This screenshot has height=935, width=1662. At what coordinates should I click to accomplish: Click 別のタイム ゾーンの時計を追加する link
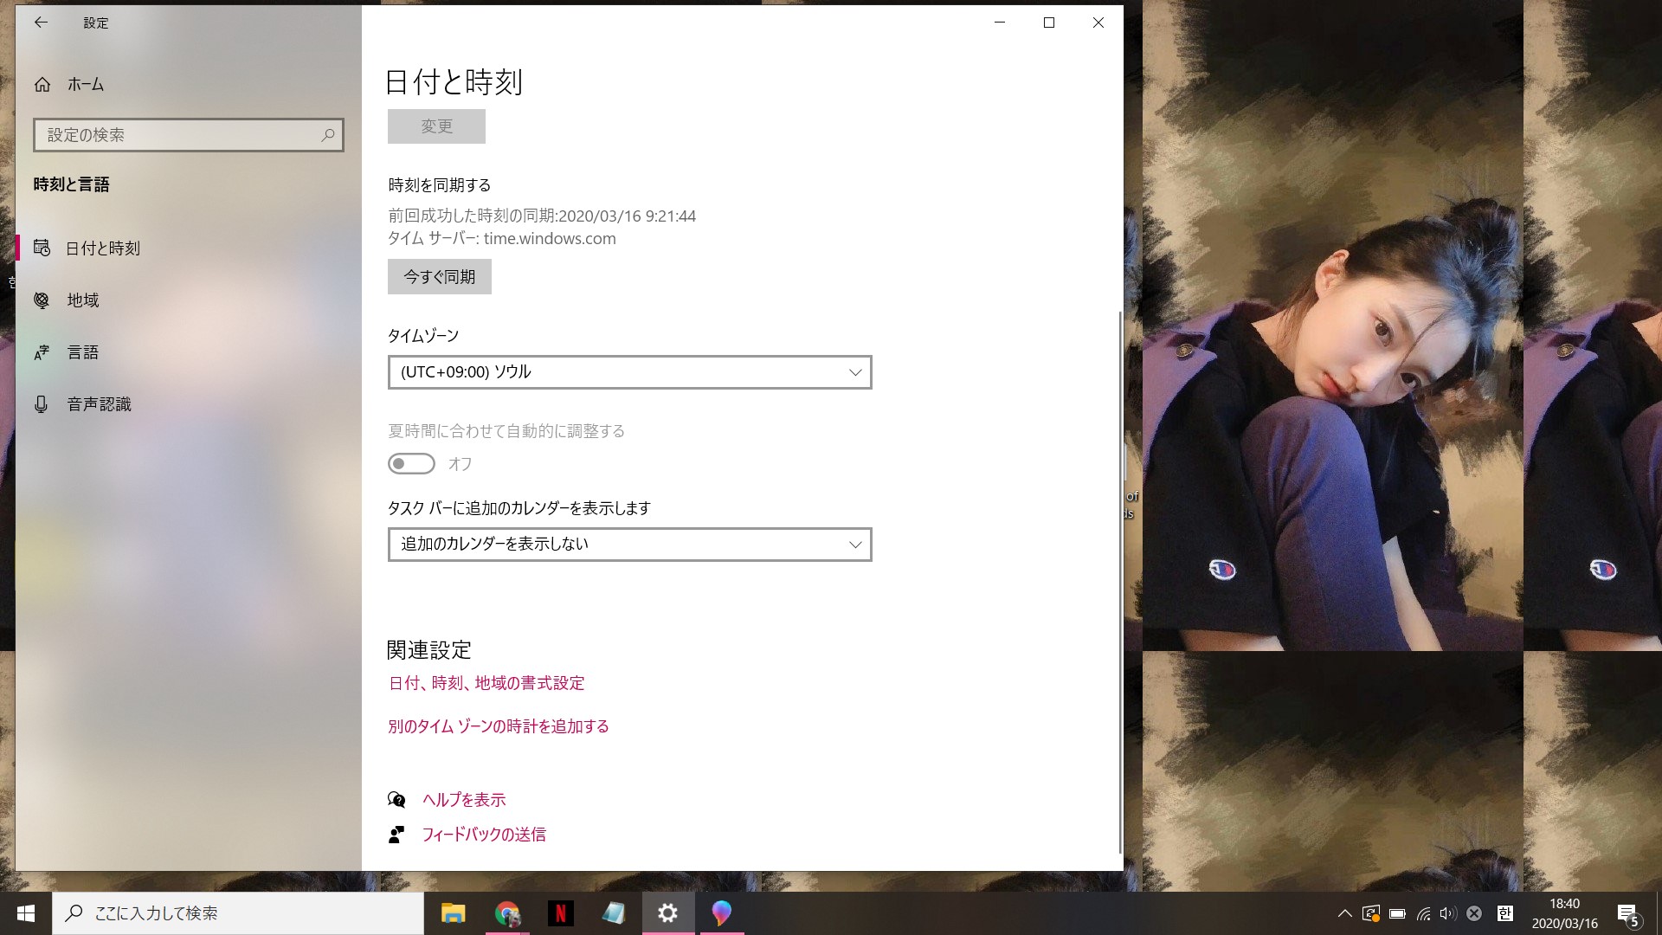(x=499, y=726)
